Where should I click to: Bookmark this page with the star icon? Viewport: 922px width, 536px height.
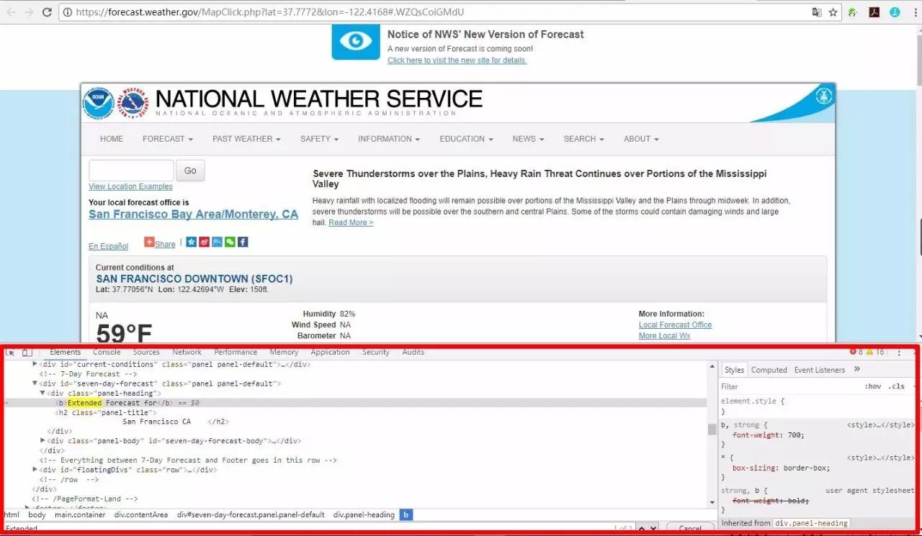coord(833,12)
